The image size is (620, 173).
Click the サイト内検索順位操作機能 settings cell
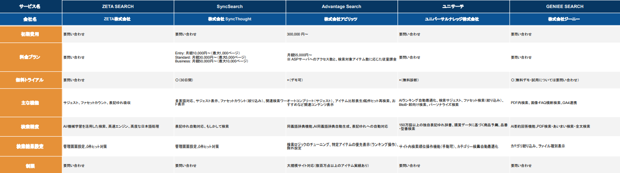coord(453,147)
